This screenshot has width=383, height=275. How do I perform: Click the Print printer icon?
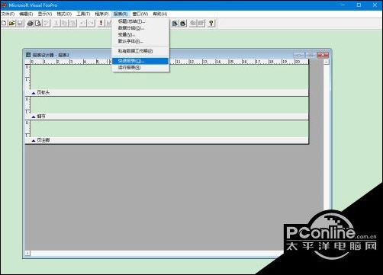pos(31,23)
